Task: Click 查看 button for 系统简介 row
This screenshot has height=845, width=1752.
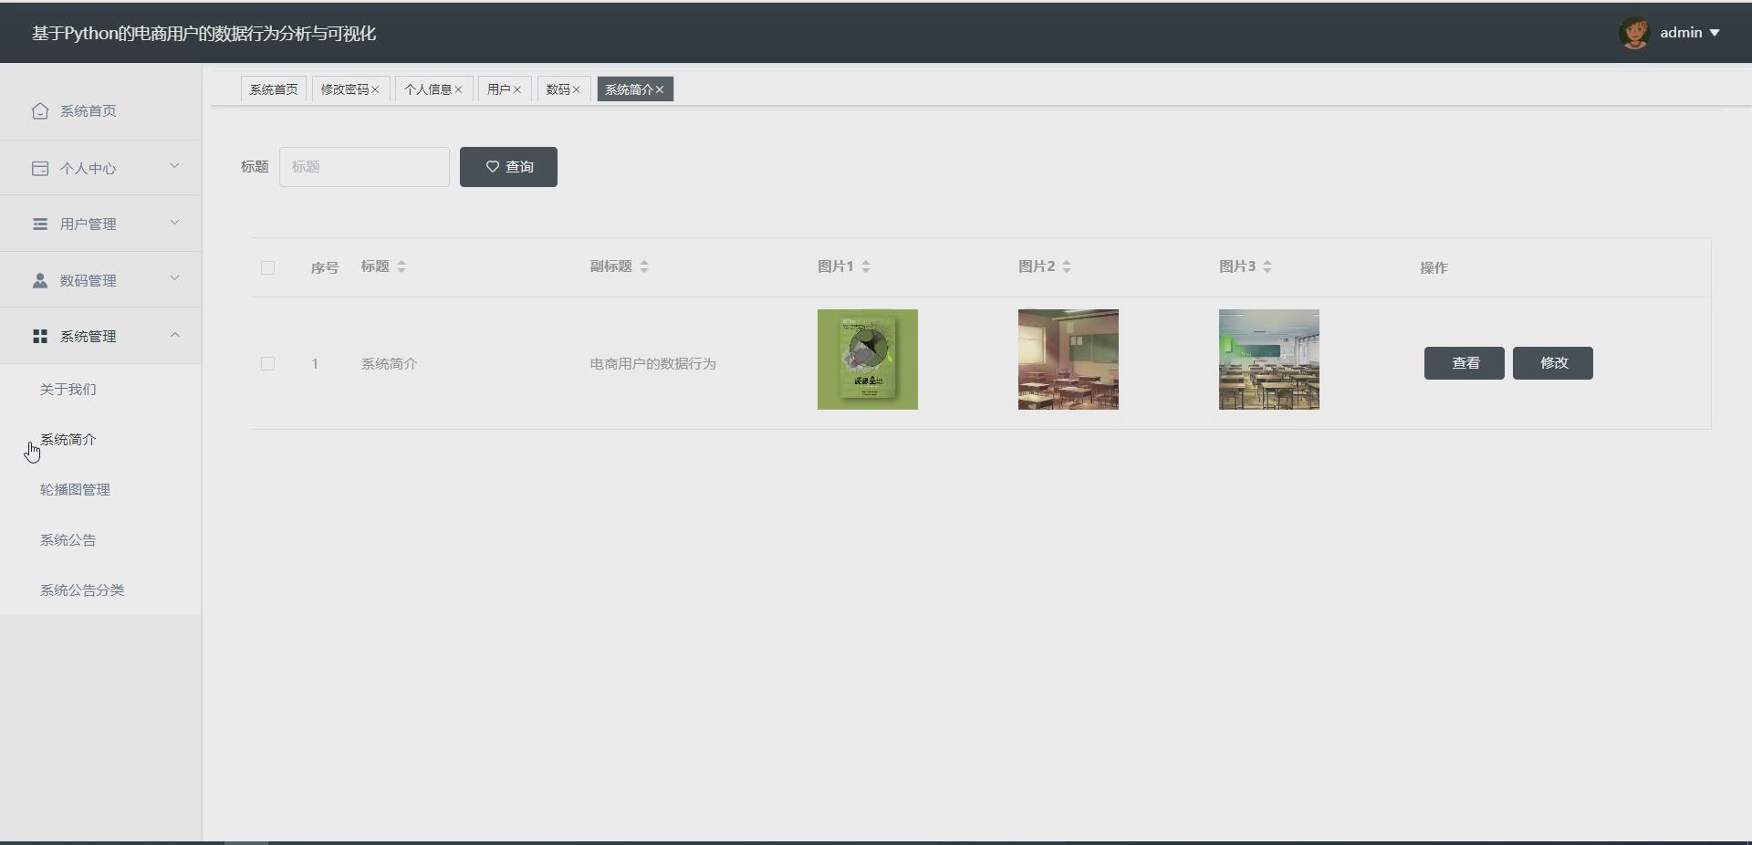Action: 1465,363
